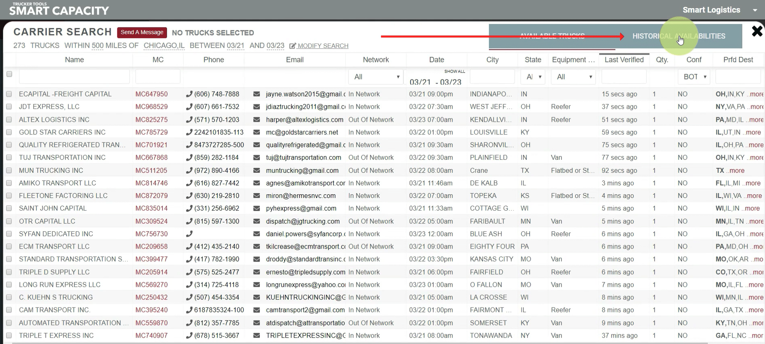Image resolution: width=765 pixels, height=344 pixels.
Task: Click phone icon for ECAPITAL -FREIGHT CAPITAL
Action: (x=189, y=94)
